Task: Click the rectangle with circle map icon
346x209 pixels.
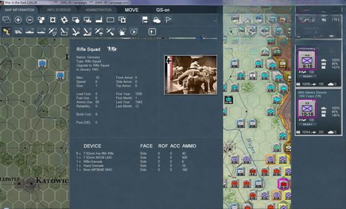Action: tap(76, 20)
